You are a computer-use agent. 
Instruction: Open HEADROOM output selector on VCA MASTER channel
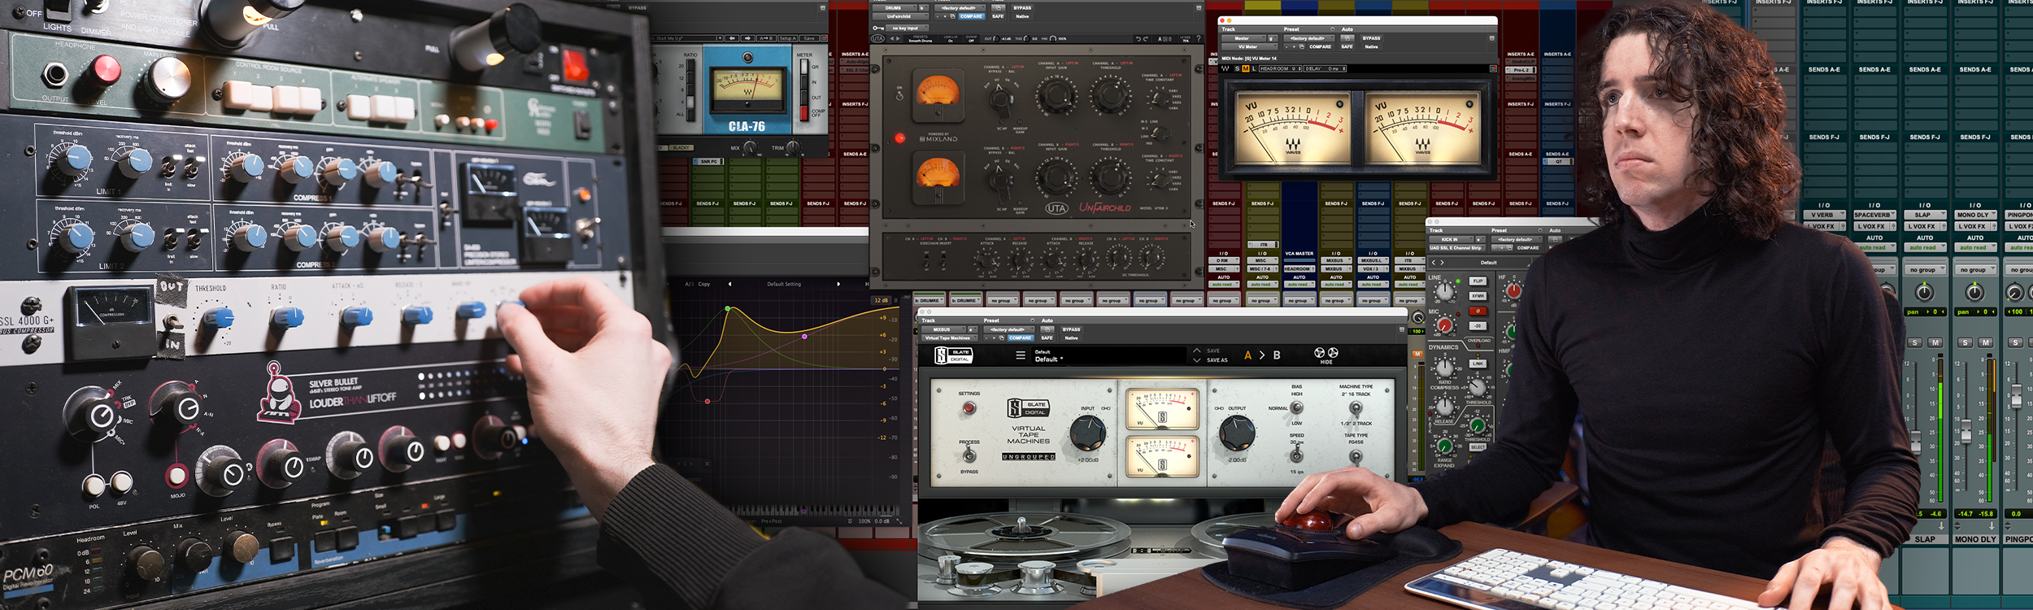point(1299,268)
